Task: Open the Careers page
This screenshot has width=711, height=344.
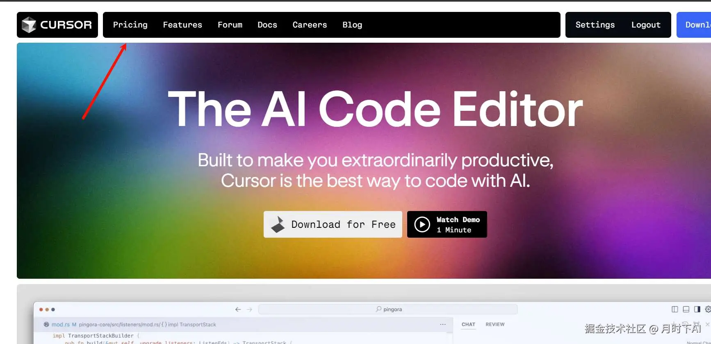Action: (x=310, y=25)
